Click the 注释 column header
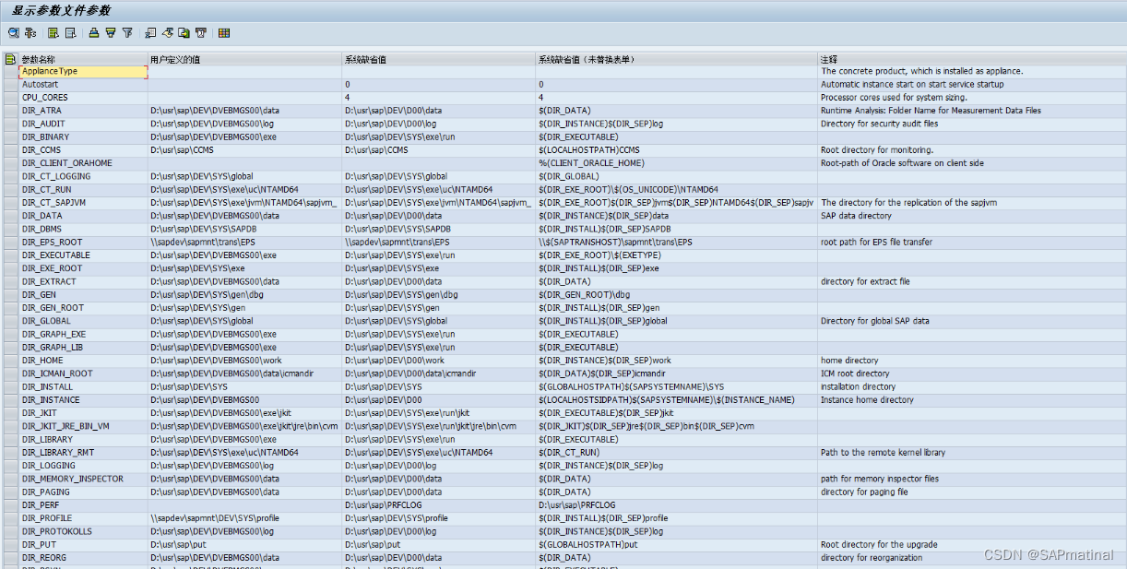1127x569 pixels. 972,59
